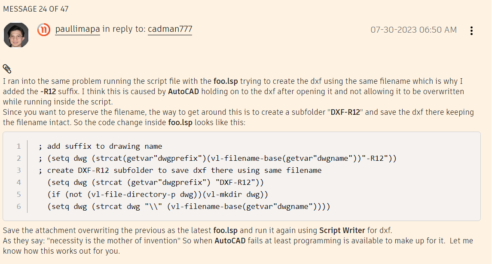Image resolution: width=492 pixels, height=264 pixels.
Task: Click line number 1 in code snippet
Action: 18,146
